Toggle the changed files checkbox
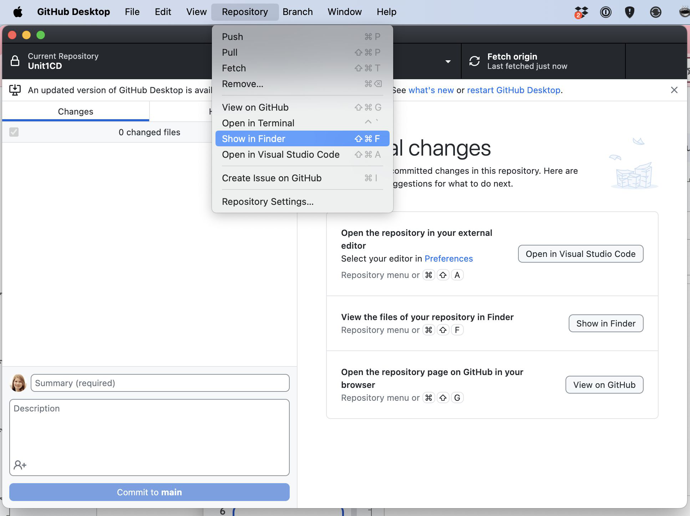This screenshot has height=516, width=690. [x=14, y=132]
